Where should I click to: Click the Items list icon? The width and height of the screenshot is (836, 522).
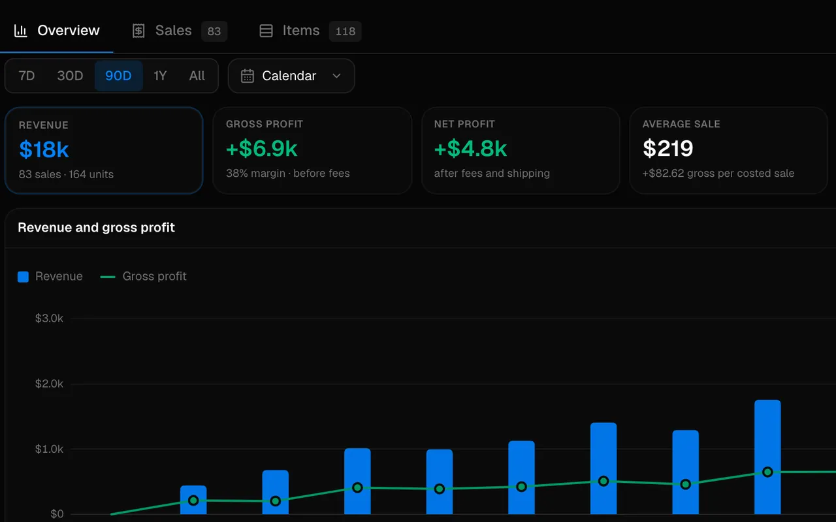266,31
